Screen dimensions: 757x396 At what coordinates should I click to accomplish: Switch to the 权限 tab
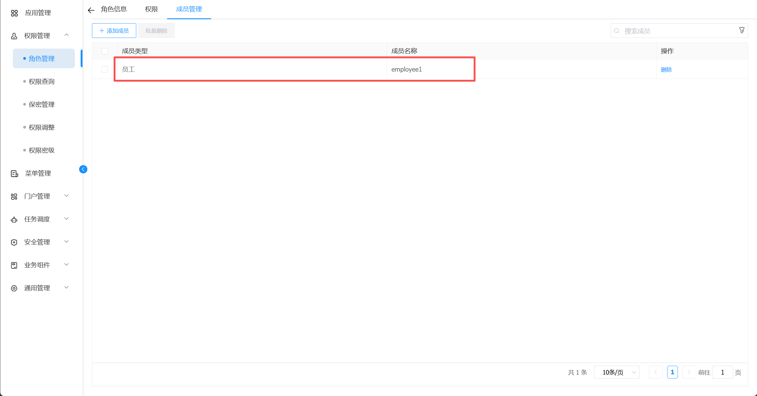(x=152, y=9)
